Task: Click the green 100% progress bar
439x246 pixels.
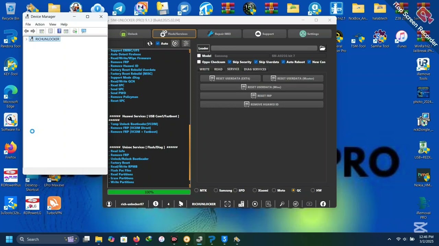Action: (149, 192)
